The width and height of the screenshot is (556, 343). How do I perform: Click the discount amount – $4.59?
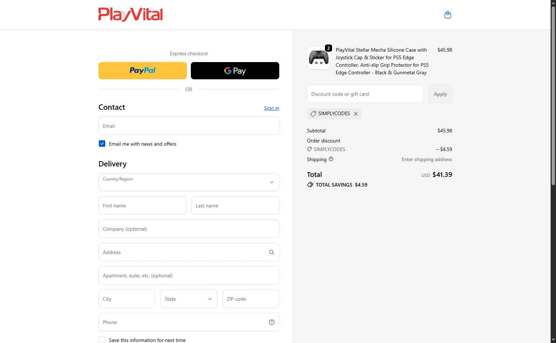(x=444, y=149)
